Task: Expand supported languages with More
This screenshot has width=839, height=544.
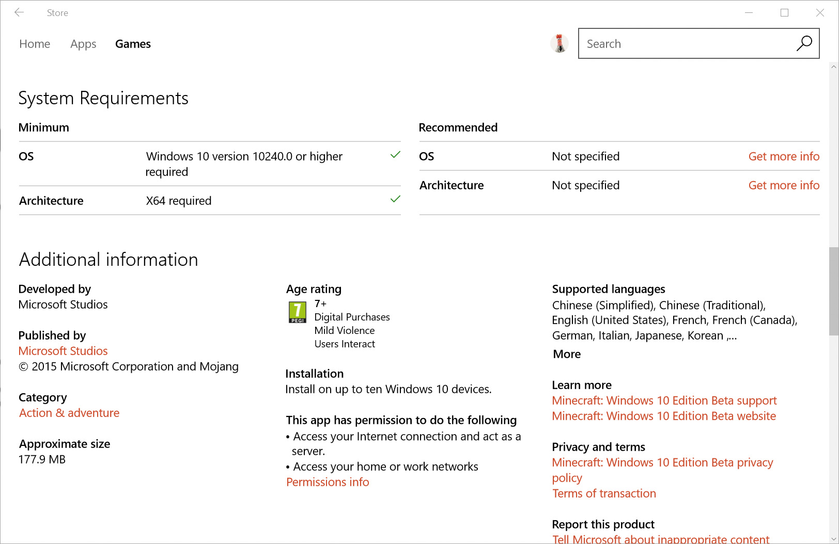Action: pos(567,354)
